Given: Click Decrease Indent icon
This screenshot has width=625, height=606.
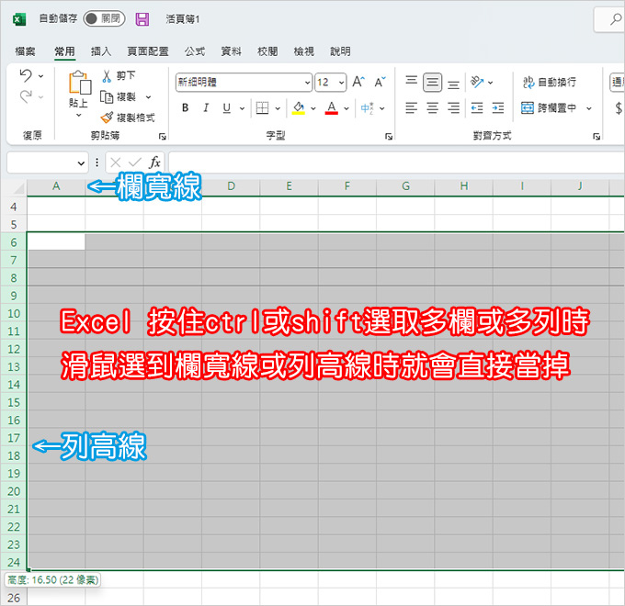Looking at the screenshot, I should pos(477,108).
